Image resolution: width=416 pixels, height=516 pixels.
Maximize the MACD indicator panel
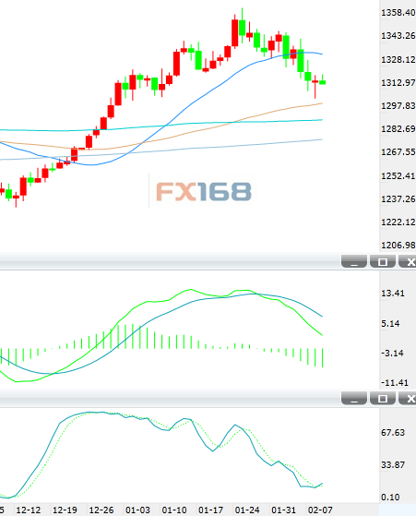pyautogui.click(x=383, y=261)
